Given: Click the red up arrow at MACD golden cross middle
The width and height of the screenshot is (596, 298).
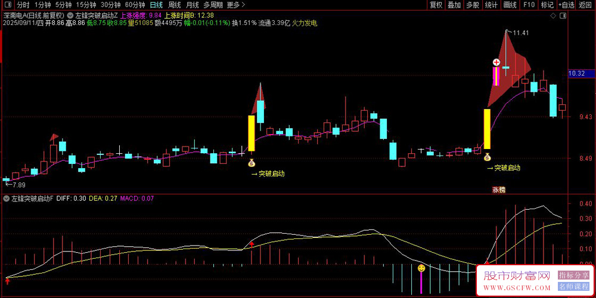Looking at the screenshot, I should 252,245.
